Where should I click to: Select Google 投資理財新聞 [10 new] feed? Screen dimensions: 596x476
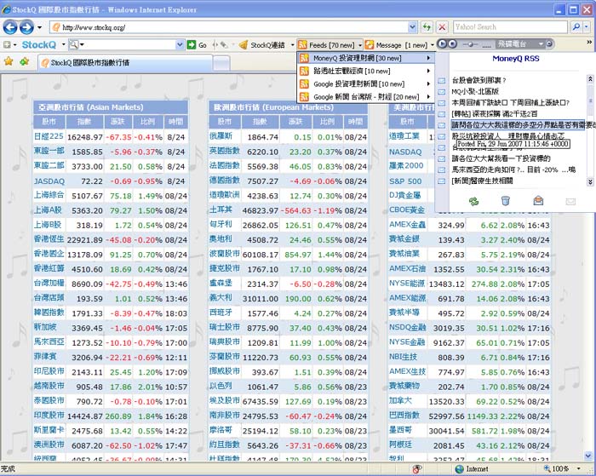tap(365, 84)
